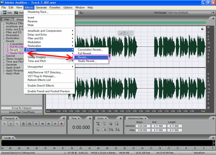Screen dimensions: 216x155
Task: Close the Transport panel
Action: pos(17,118)
